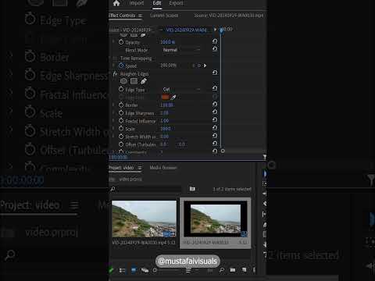375x281 pixels.
Task: Open the Edge Type dropdown
Action: (181, 89)
